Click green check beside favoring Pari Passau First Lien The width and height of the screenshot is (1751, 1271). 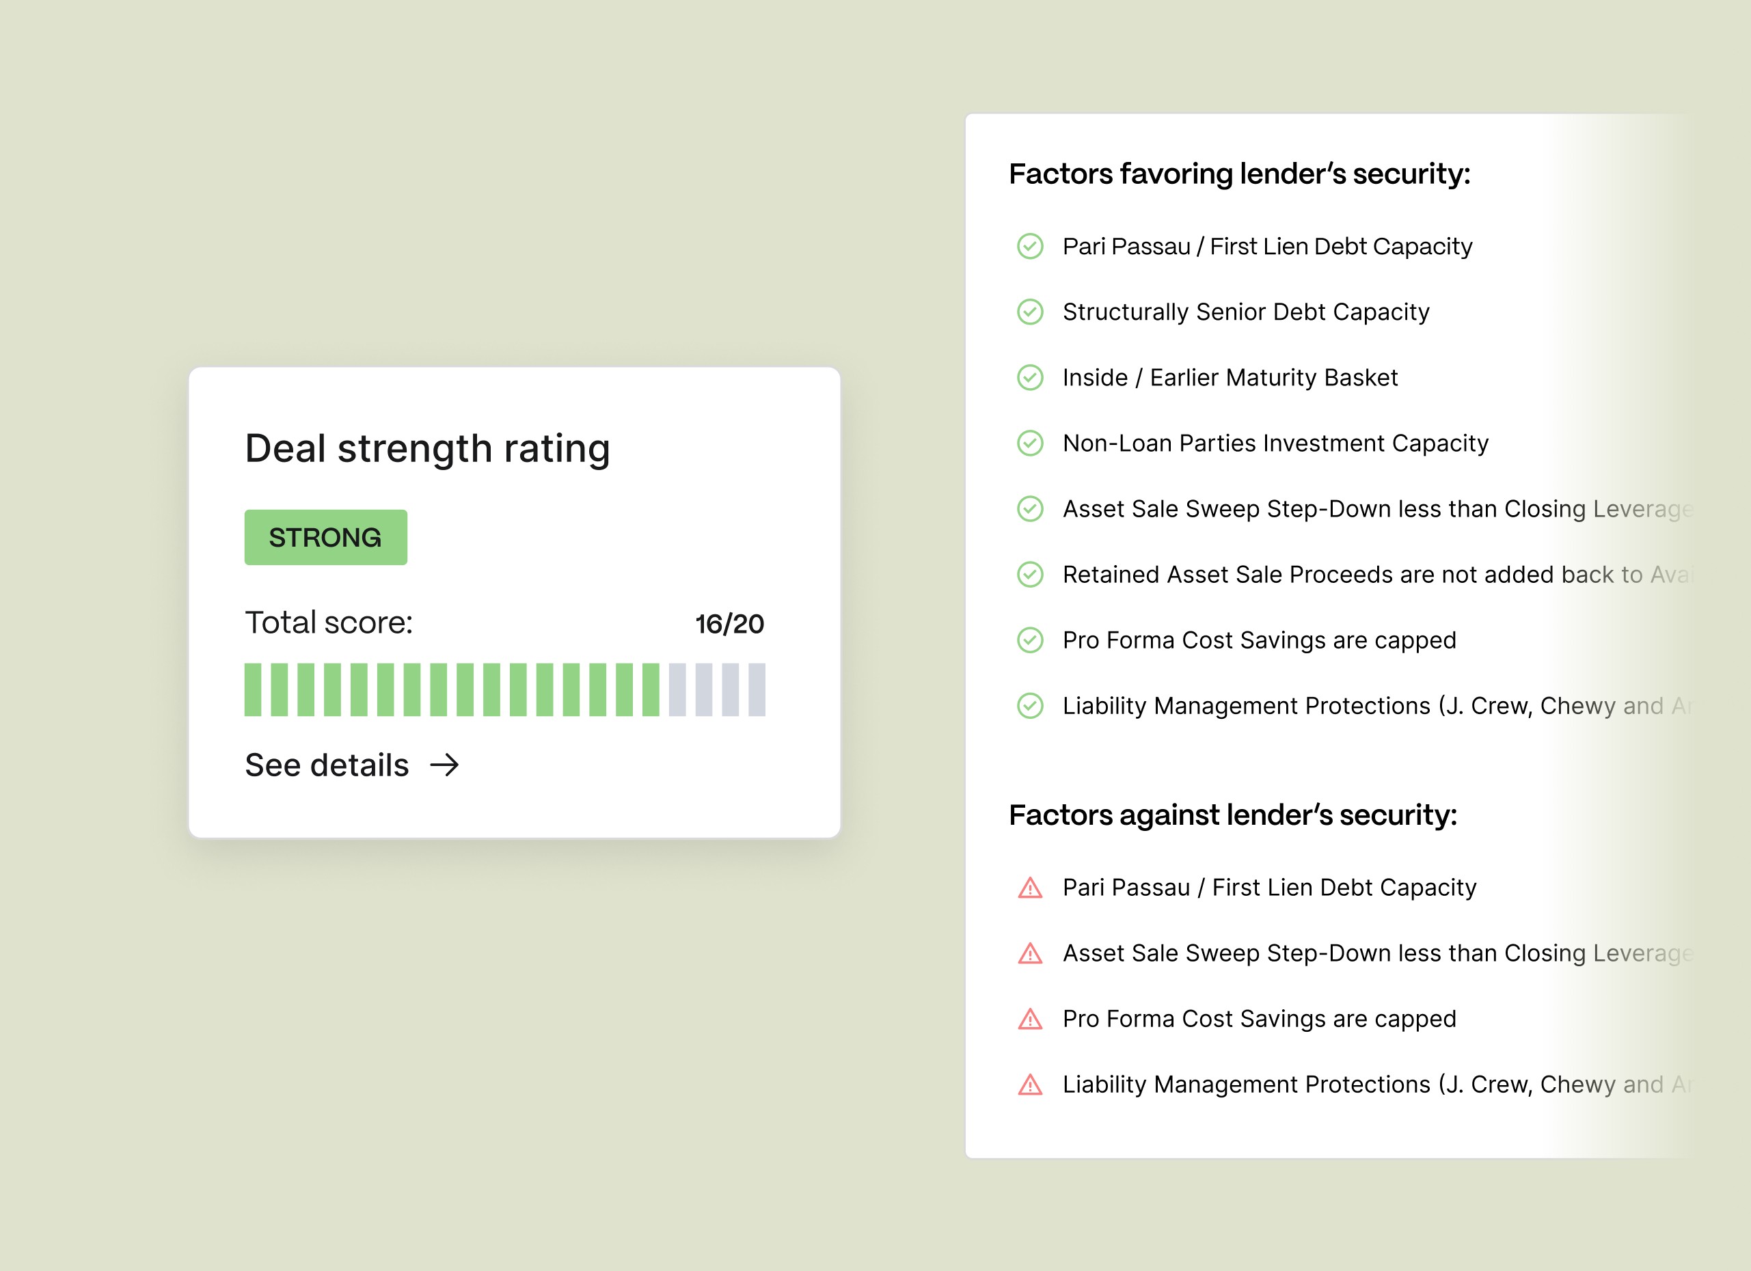(1030, 246)
